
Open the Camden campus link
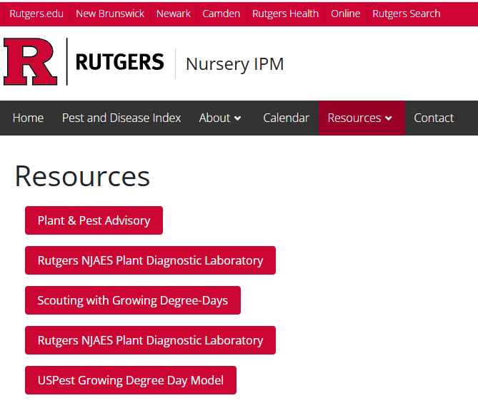pyautogui.click(x=221, y=14)
